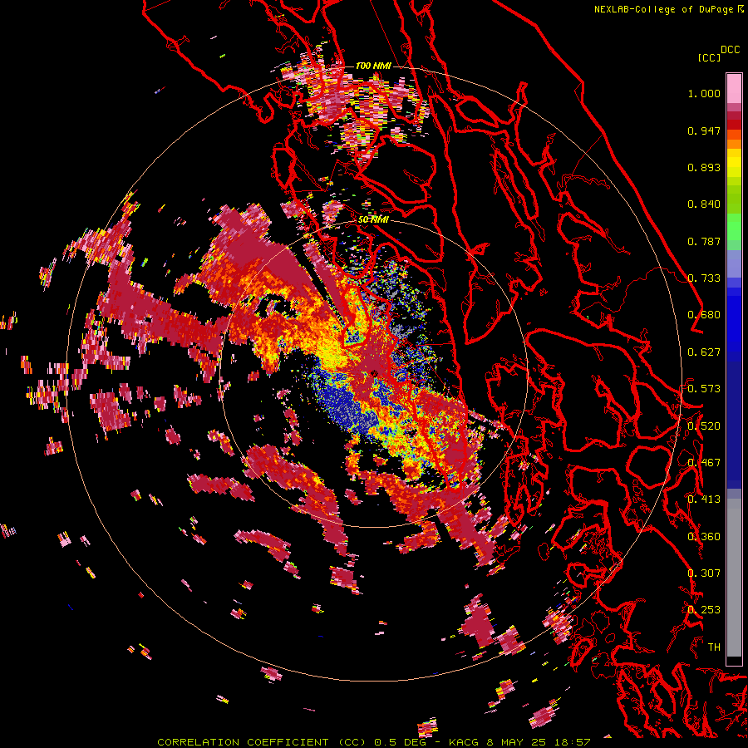Click the 0.947 colorbar value
The width and height of the screenshot is (748, 748).
pyautogui.click(x=704, y=130)
